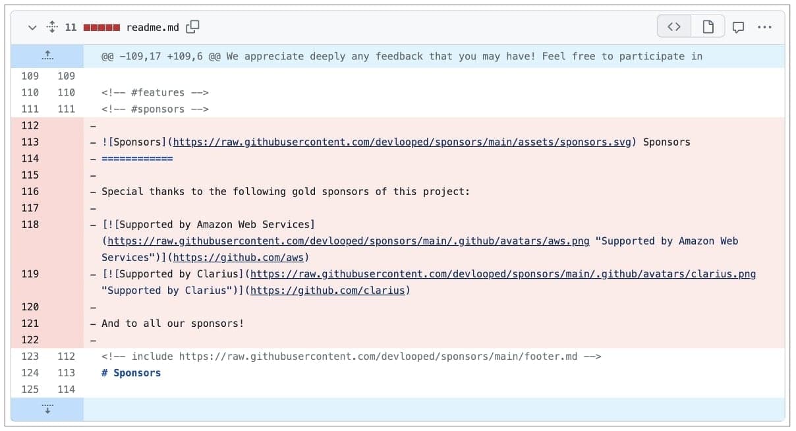Collapse the readme.md file diff chevron
This screenshot has width=796, height=431.
(32, 28)
